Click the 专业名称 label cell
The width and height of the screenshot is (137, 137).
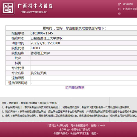pyautogui.click(x=18, y=73)
